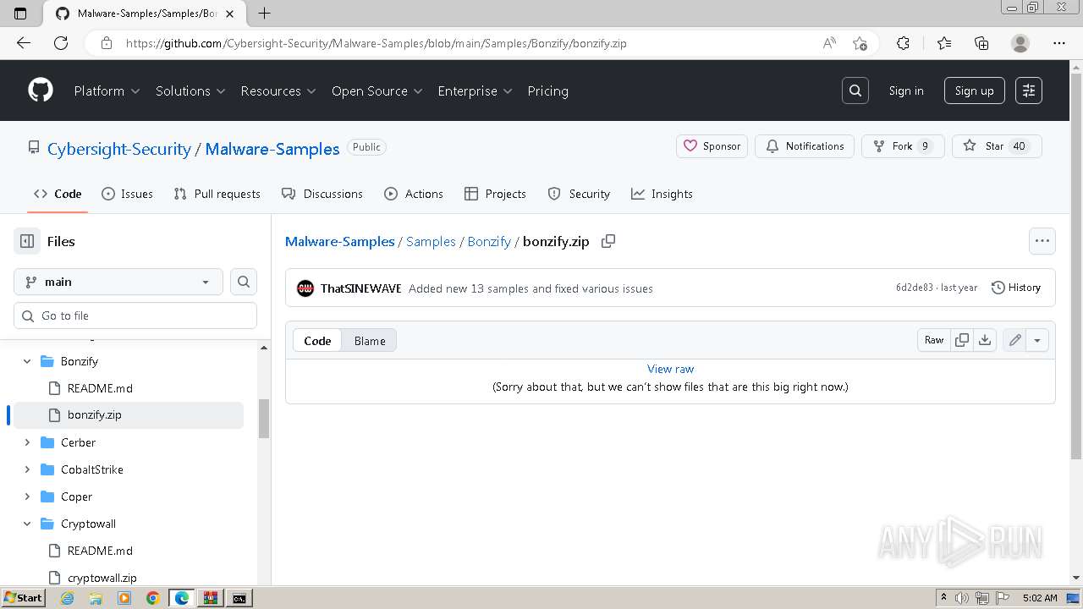This screenshot has width=1083, height=609.
Task: Star the Malware-Samples repository
Action: pos(997,146)
